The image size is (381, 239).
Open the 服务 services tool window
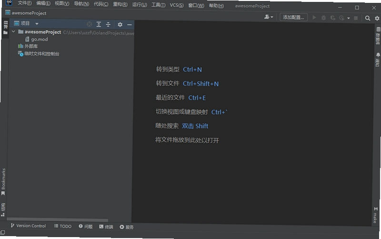(x=127, y=227)
